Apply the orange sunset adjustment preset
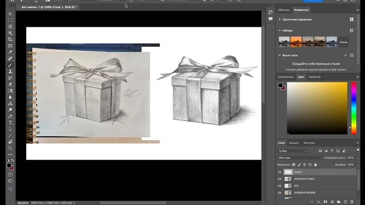The height and width of the screenshot is (205, 365). [296, 42]
